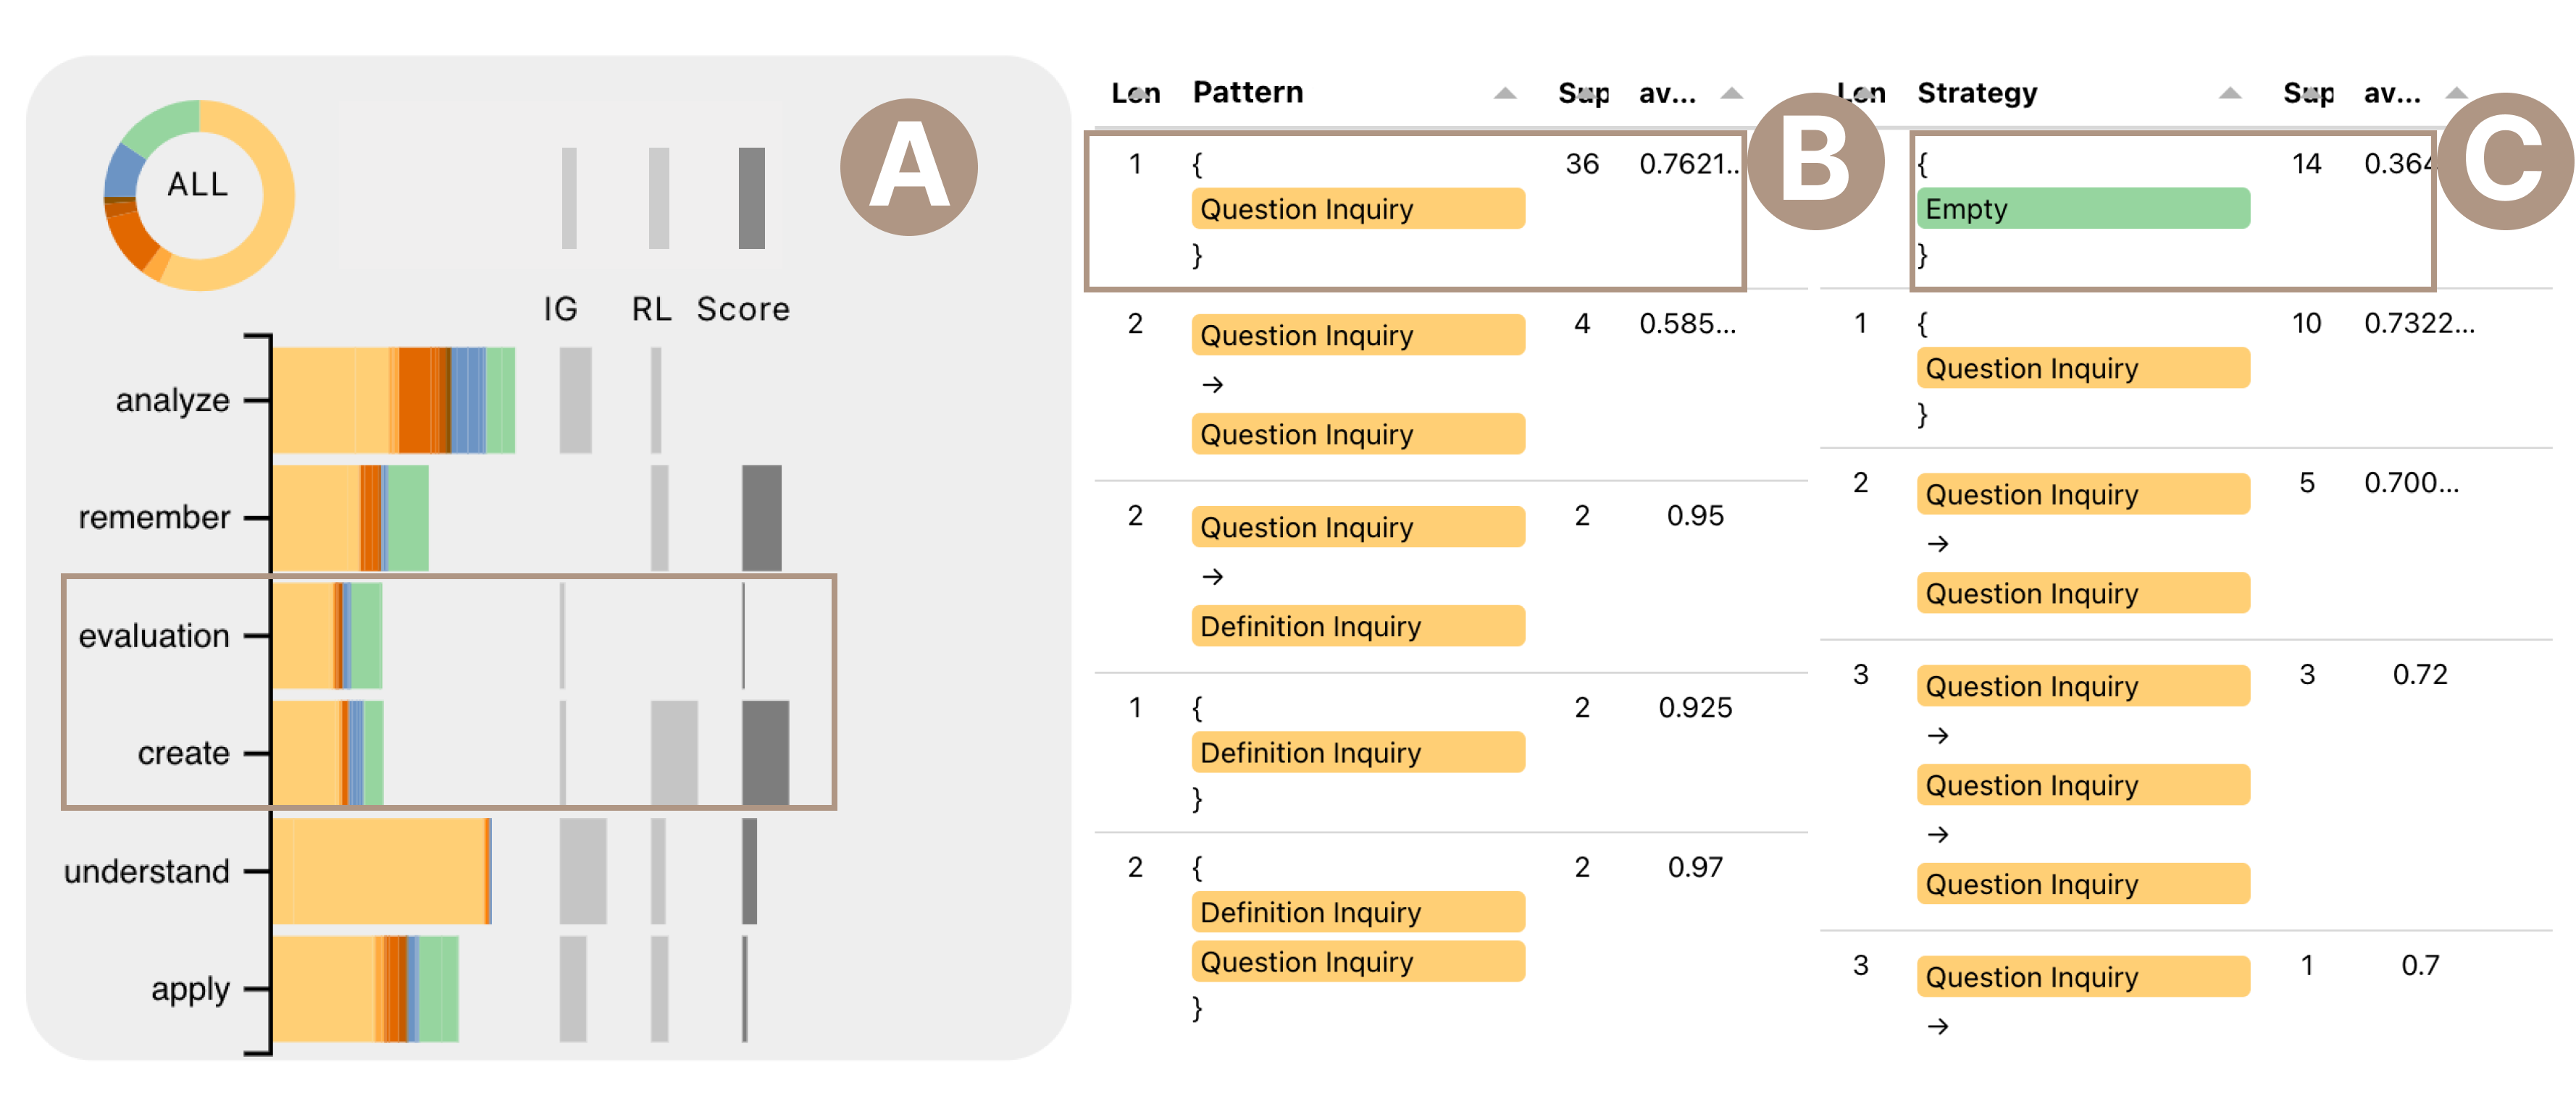2576x1109 pixels.
Task: Select the Strategy column header
Action: point(1977,94)
